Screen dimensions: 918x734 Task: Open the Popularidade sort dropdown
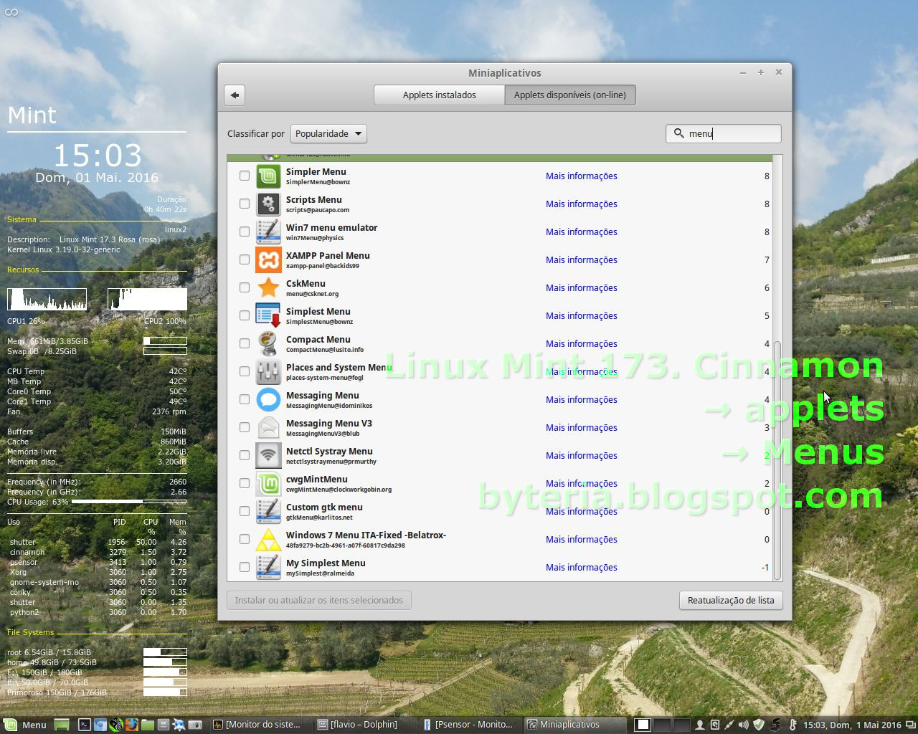tap(328, 133)
